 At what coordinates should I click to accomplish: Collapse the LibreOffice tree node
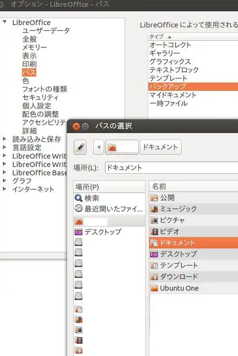tap(4, 22)
